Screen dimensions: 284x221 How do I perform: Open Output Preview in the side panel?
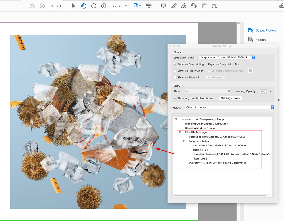point(266,31)
